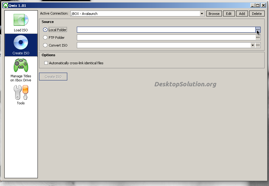Browse for an FTP Folder path
Image resolution: width=269 pixels, height=186 pixels.
(258, 37)
